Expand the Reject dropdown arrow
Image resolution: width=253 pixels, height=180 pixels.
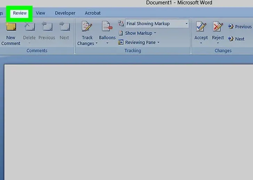pyautogui.click(x=218, y=43)
